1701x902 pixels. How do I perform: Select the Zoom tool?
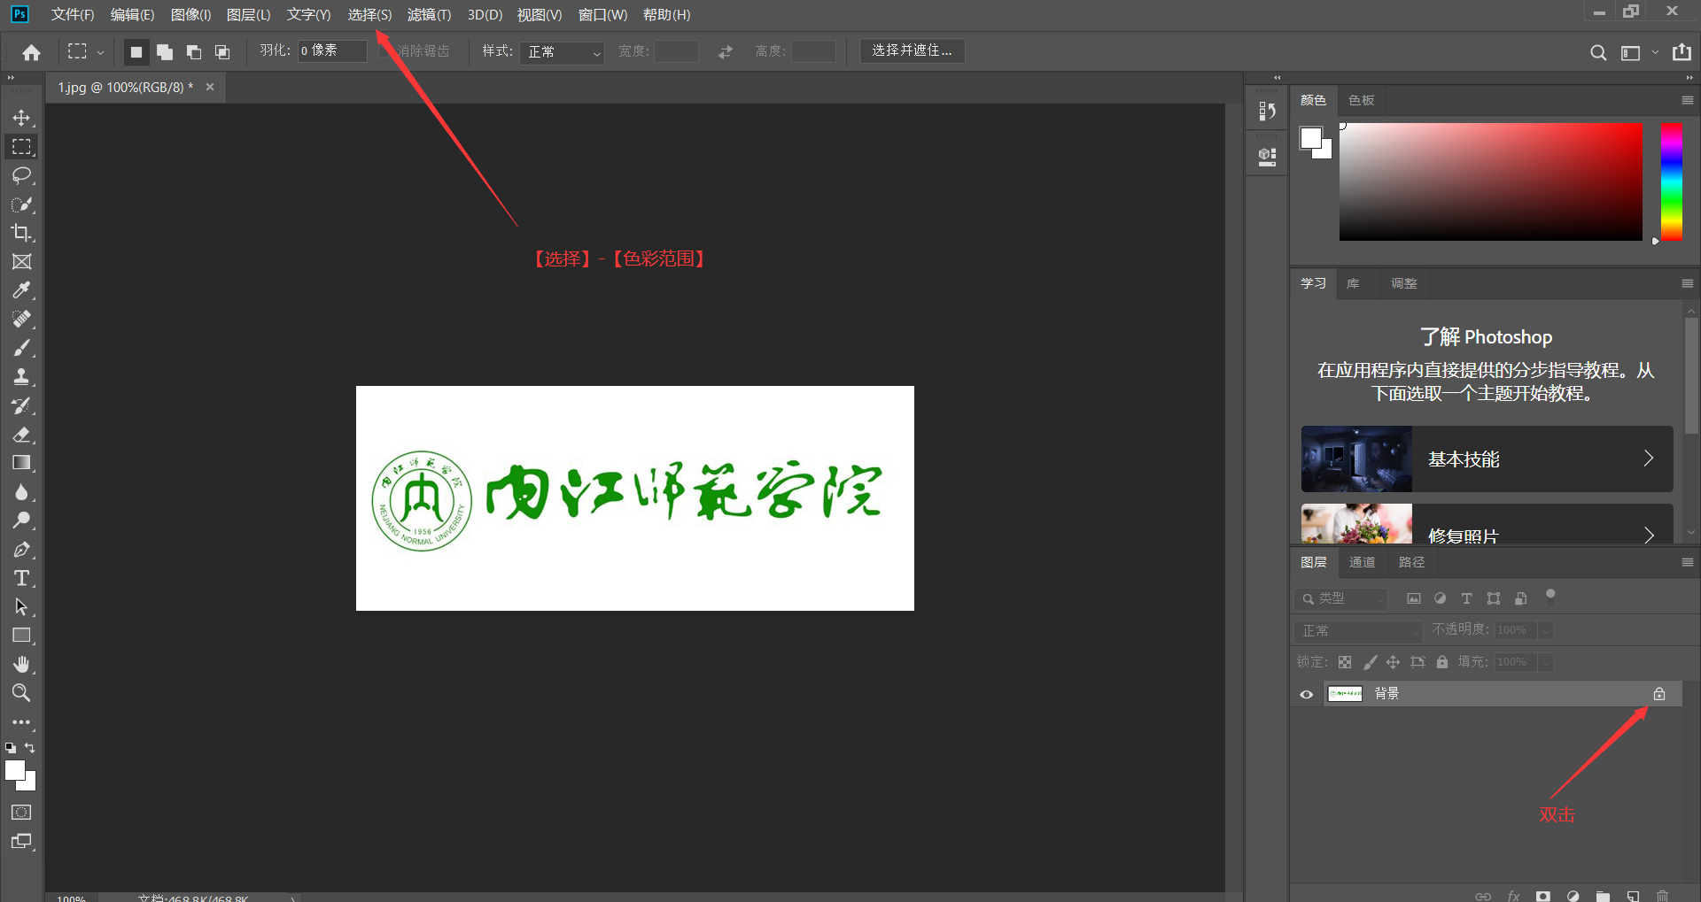pos(21,692)
